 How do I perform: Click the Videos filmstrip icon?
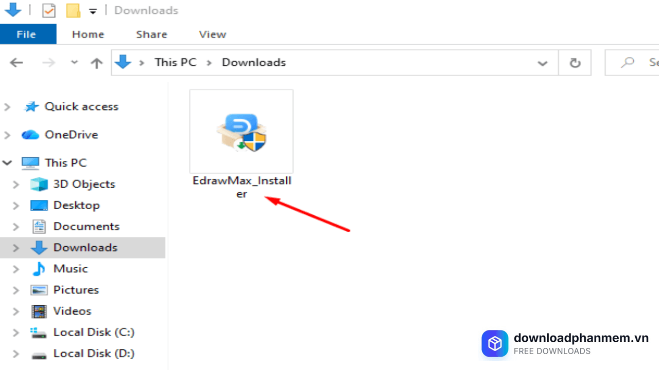pos(39,311)
